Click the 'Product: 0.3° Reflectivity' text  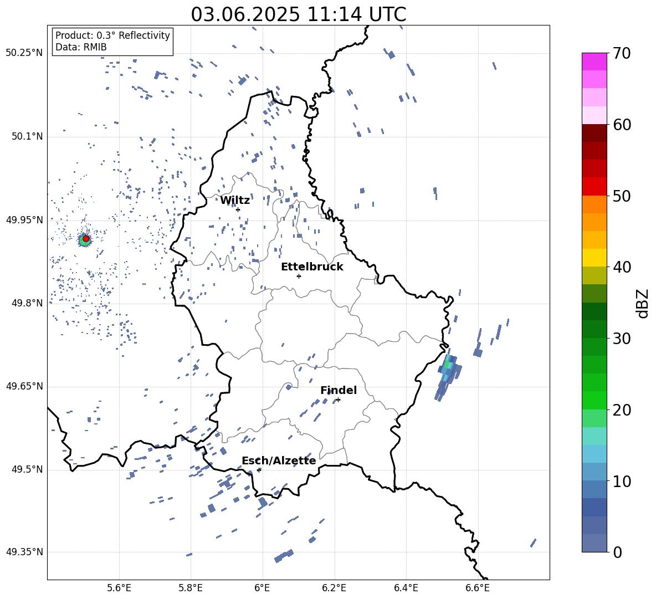pyautogui.click(x=112, y=35)
